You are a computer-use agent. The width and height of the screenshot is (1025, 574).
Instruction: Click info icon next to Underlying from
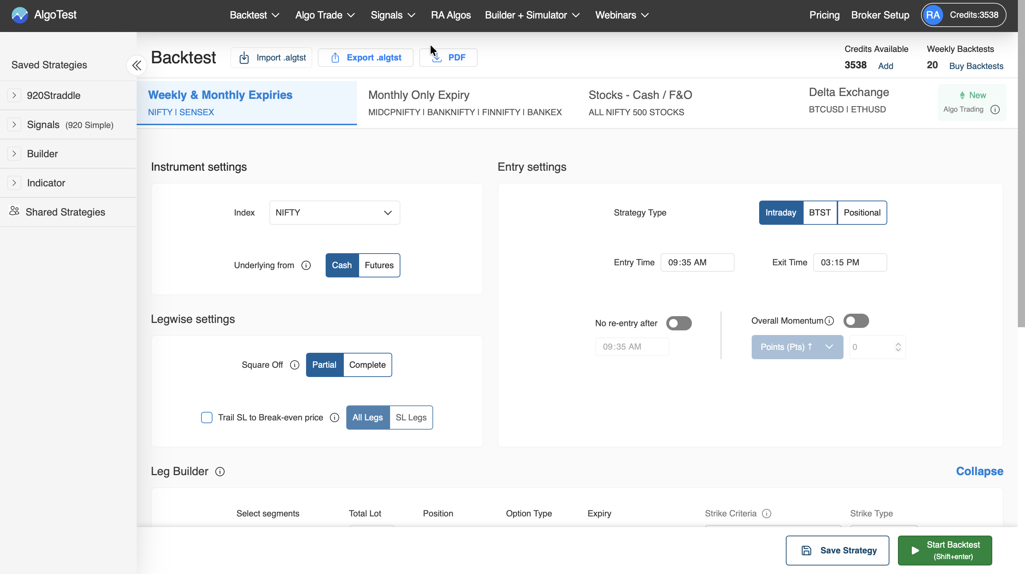click(306, 265)
